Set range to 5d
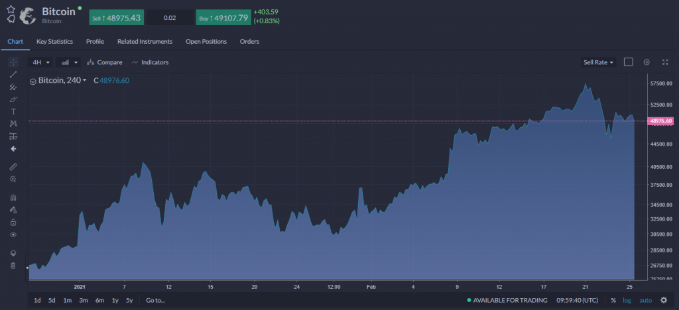 (52, 300)
